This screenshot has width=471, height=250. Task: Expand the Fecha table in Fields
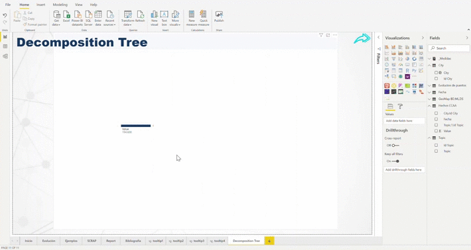tap(430, 92)
